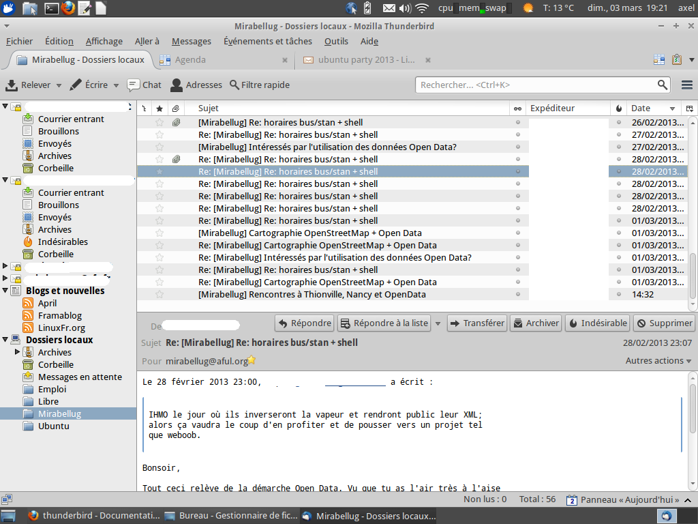Viewport: 698px width, 524px height.
Task: Open Fichier menu
Action: (x=19, y=42)
